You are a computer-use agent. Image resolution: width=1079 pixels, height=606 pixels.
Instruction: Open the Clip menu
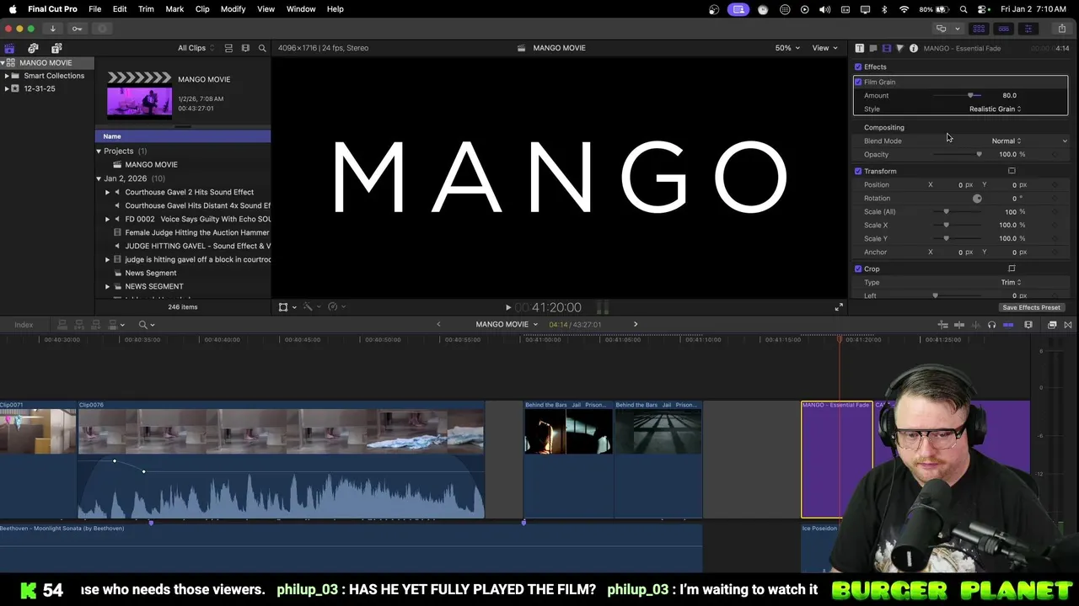coord(202,9)
